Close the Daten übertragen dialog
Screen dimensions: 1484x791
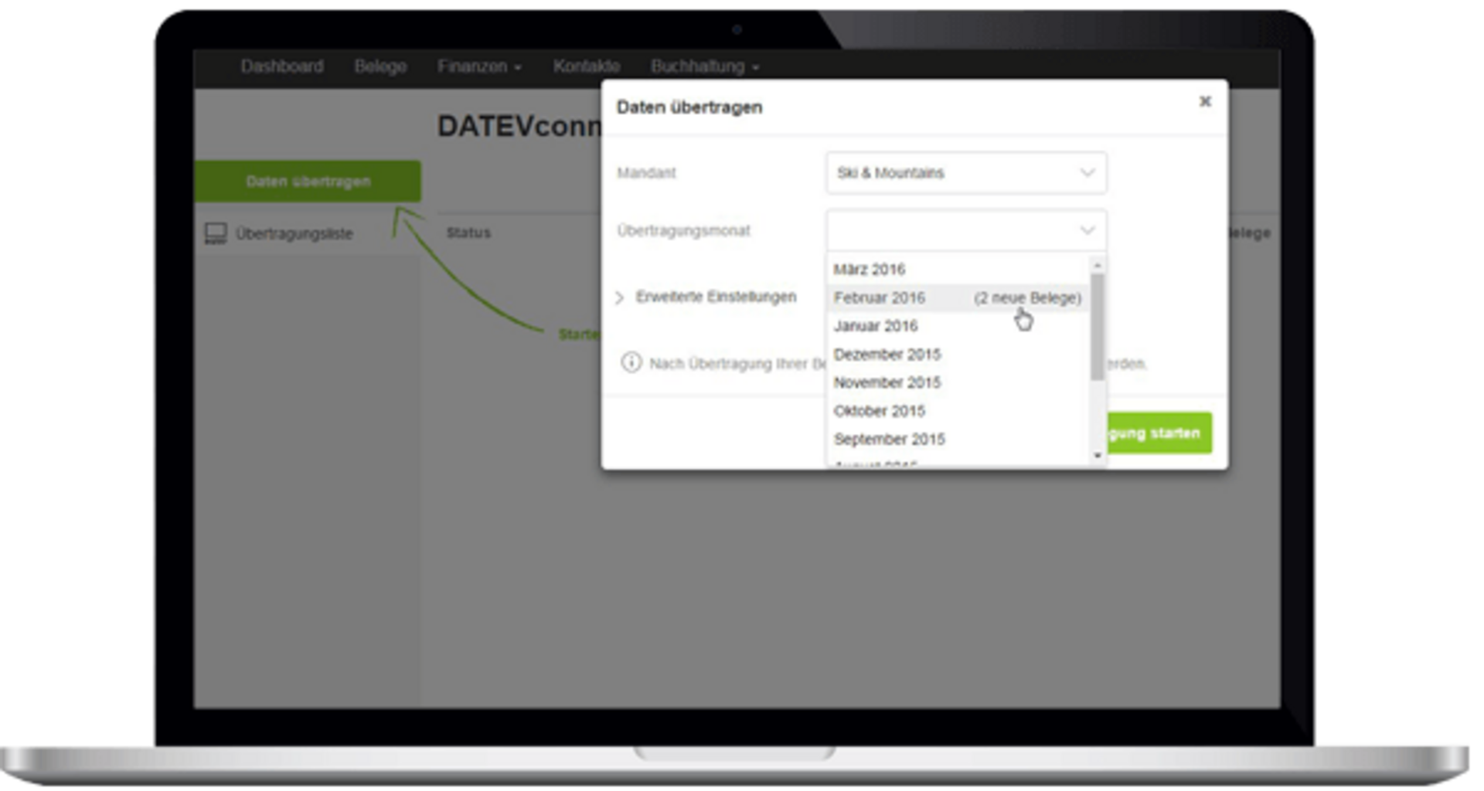[1204, 102]
